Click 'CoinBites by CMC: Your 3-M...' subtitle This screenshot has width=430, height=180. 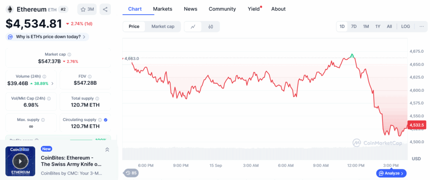[x=71, y=173]
